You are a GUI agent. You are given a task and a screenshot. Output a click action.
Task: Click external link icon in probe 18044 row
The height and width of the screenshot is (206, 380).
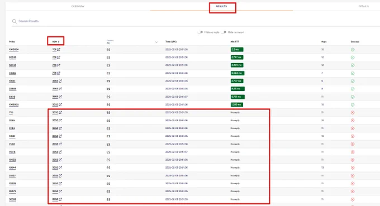tap(60, 167)
